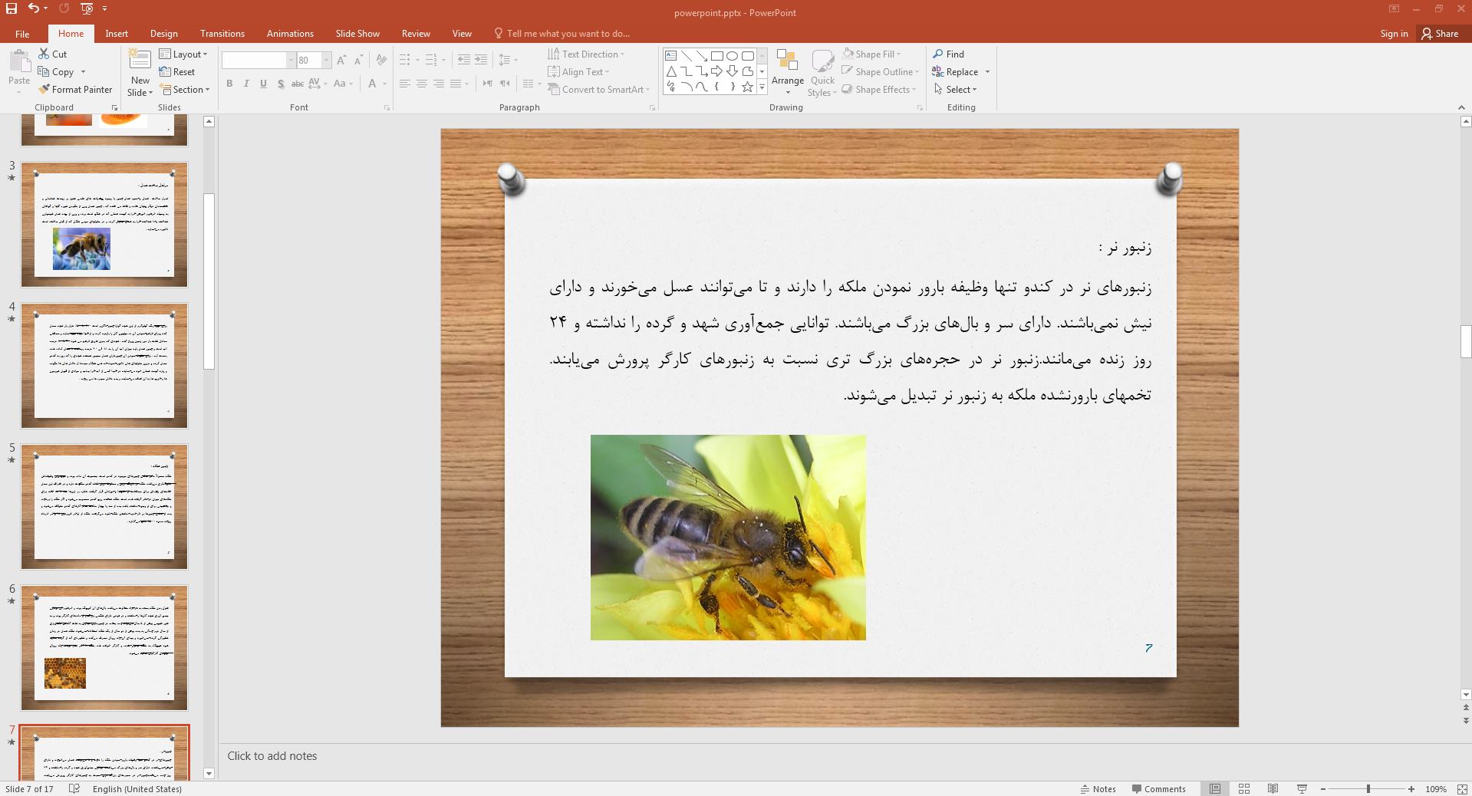Toggle Bold formatting
1472x796 pixels.
coord(229,84)
